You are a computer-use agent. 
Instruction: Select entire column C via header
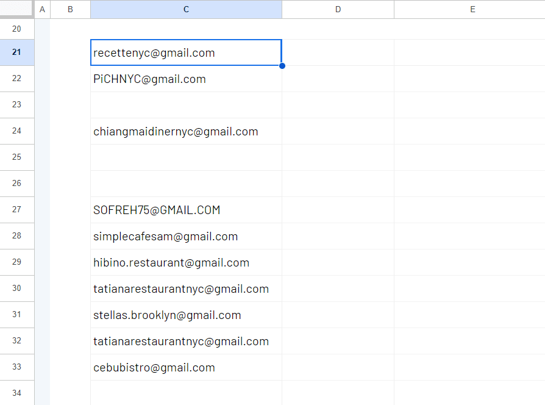tap(185, 9)
